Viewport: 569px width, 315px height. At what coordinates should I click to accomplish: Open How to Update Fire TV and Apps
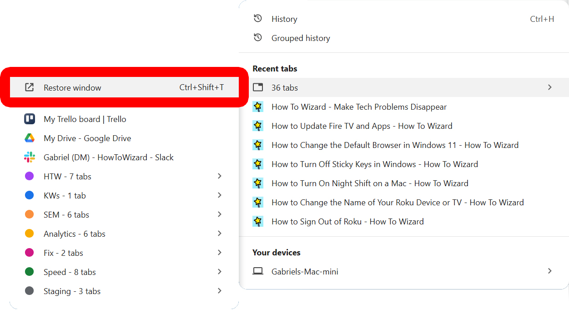click(x=362, y=126)
